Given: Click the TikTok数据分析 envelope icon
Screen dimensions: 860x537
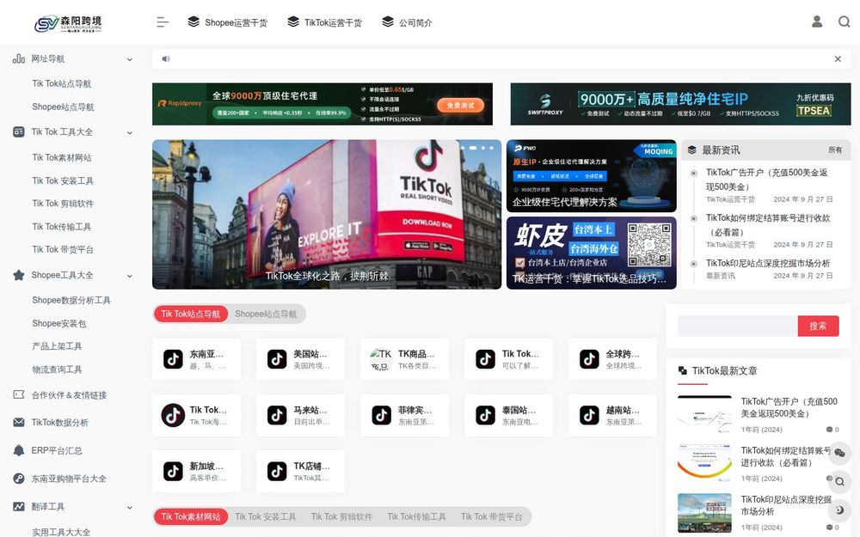Looking at the screenshot, I should (19, 422).
